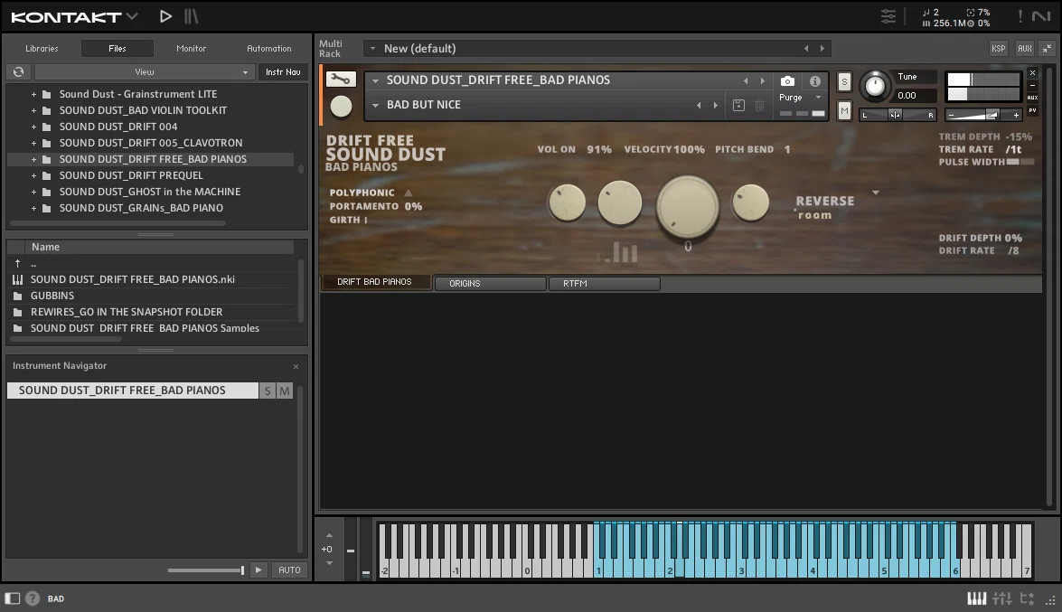This screenshot has height=612, width=1062.
Task: Open the ORIGINS tab
Action: pos(490,283)
